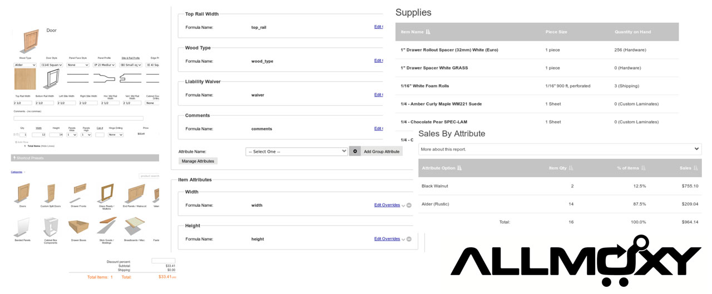Expand the Shortcut Presets bar
712x294 pixels.
coord(85,158)
